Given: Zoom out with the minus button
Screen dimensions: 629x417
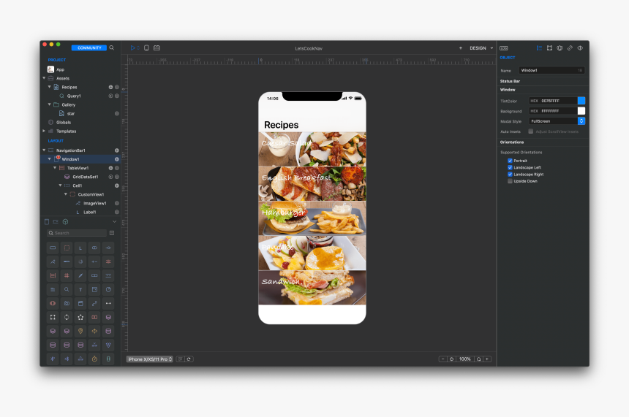Looking at the screenshot, I should pos(443,359).
